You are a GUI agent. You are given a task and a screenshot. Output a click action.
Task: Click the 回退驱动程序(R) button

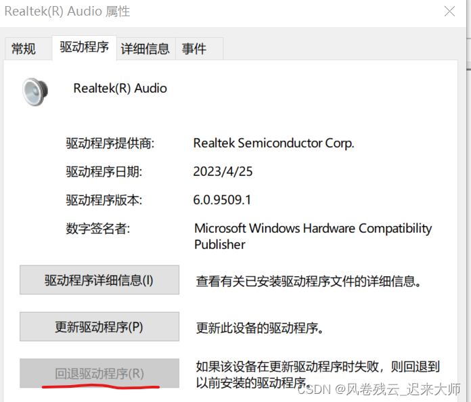click(99, 373)
